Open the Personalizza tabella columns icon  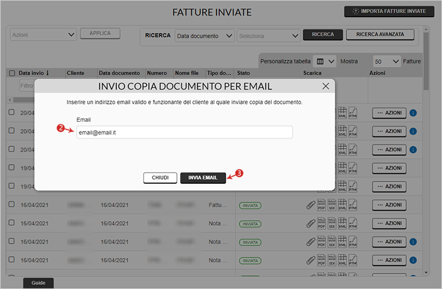pos(323,61)
